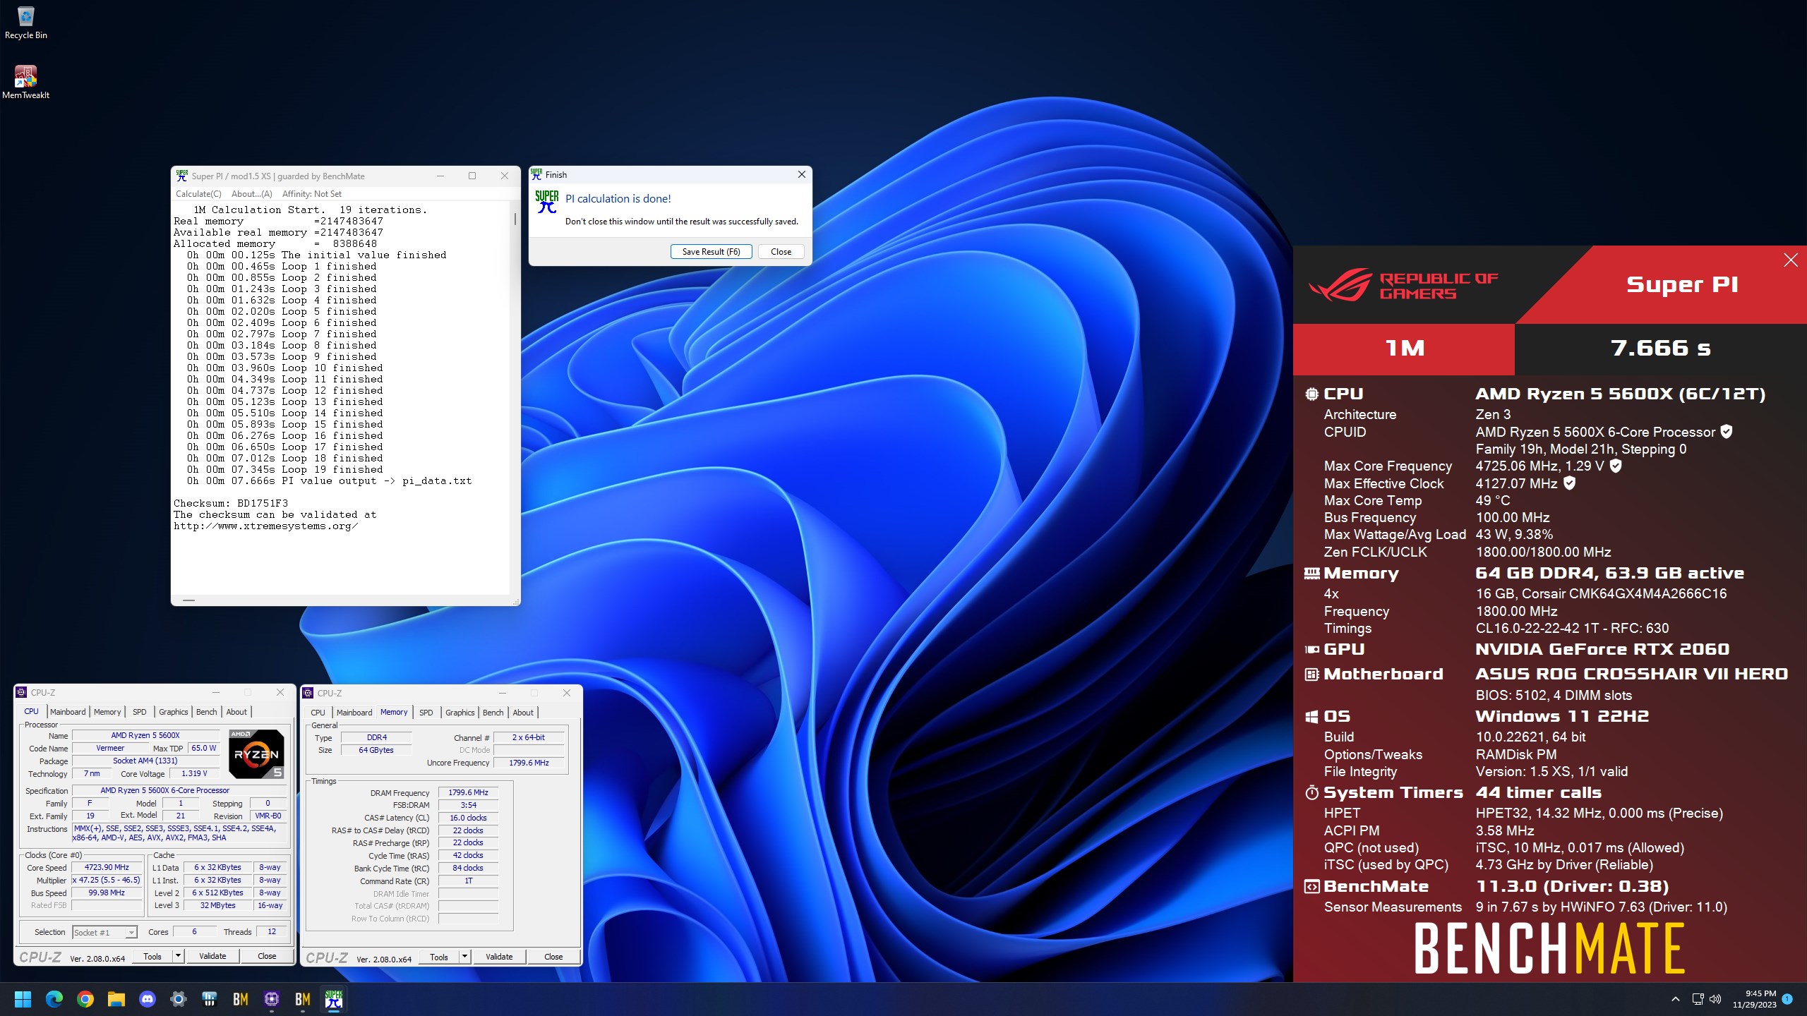Screen dimensions: 1807x1016
Task: Click Close in the Finish dialog
Action: [x=781, y=252]
